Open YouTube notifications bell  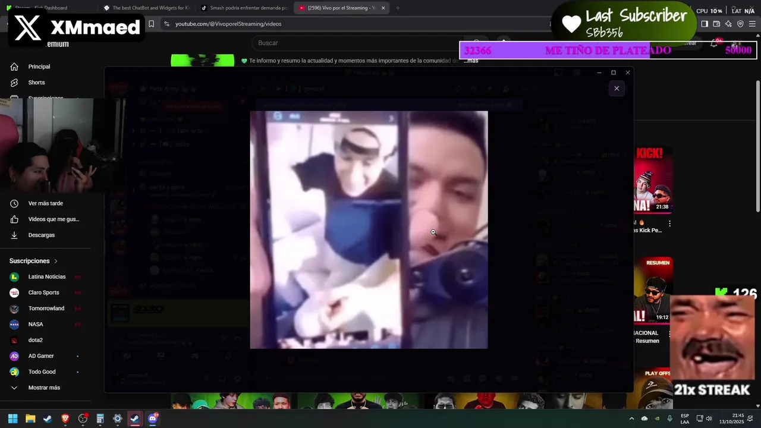pyautogui.click(x=714, y=43)
